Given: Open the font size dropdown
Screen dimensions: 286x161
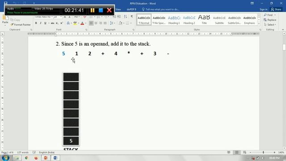Looking at the screenshot, I should [61, 17].
